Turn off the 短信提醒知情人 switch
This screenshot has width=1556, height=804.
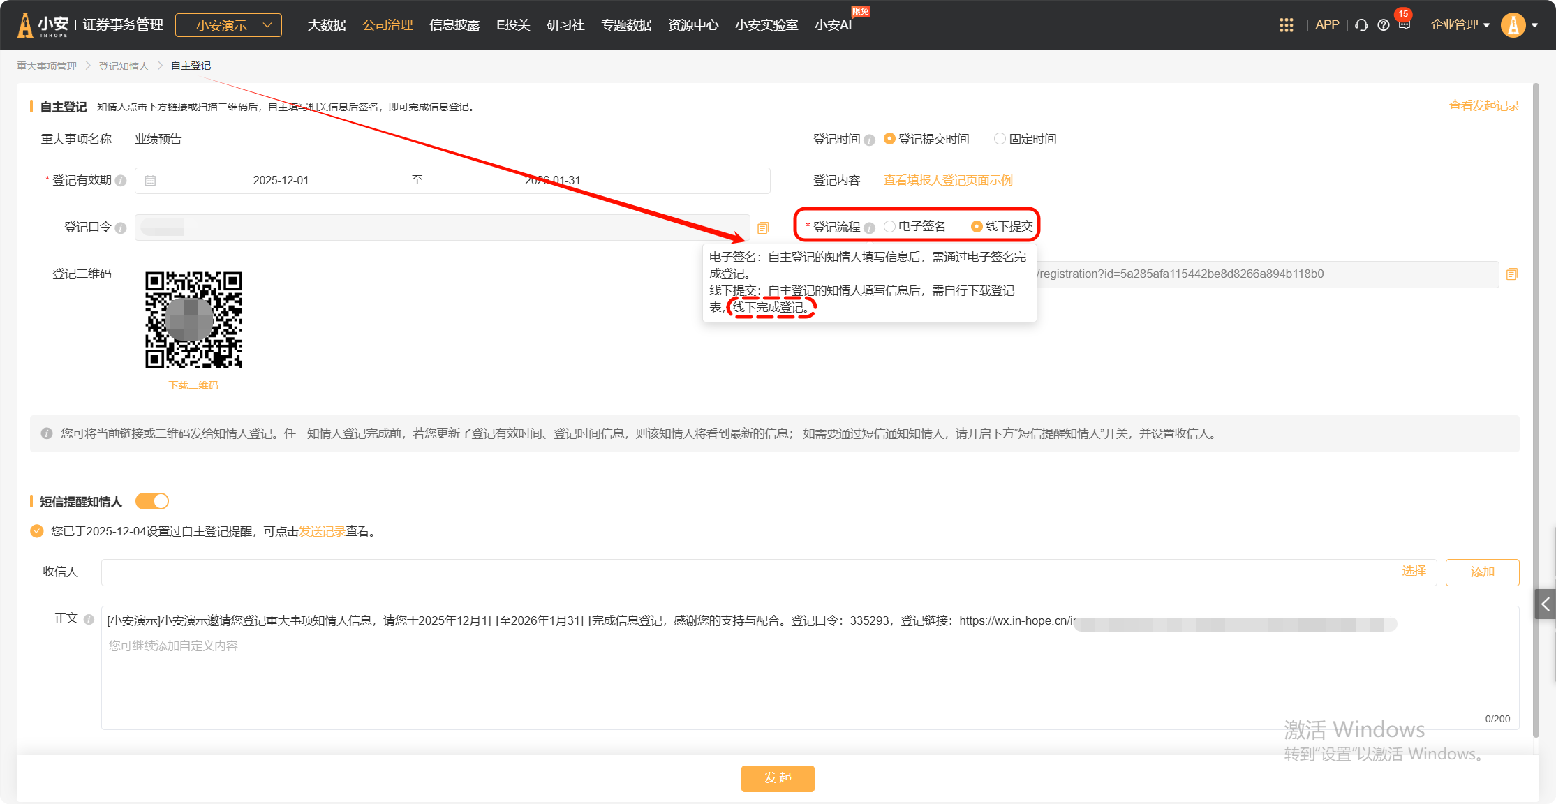tap(152, 501)
